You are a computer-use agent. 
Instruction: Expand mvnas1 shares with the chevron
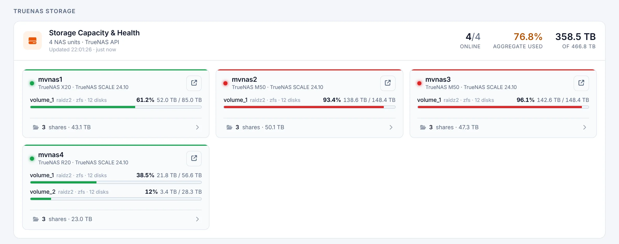tap(197, 127)
